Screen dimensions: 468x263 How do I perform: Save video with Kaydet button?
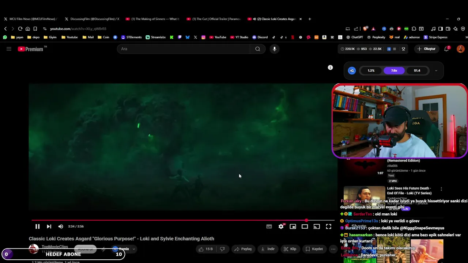coord(314,249)
